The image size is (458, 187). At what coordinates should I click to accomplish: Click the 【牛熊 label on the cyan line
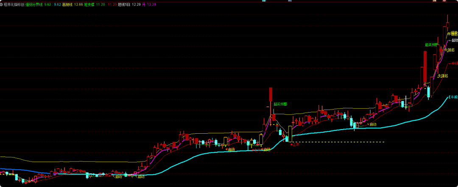(x=453, y=97)
